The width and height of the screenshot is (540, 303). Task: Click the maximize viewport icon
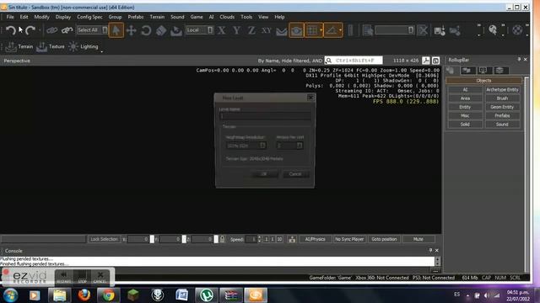435,61
